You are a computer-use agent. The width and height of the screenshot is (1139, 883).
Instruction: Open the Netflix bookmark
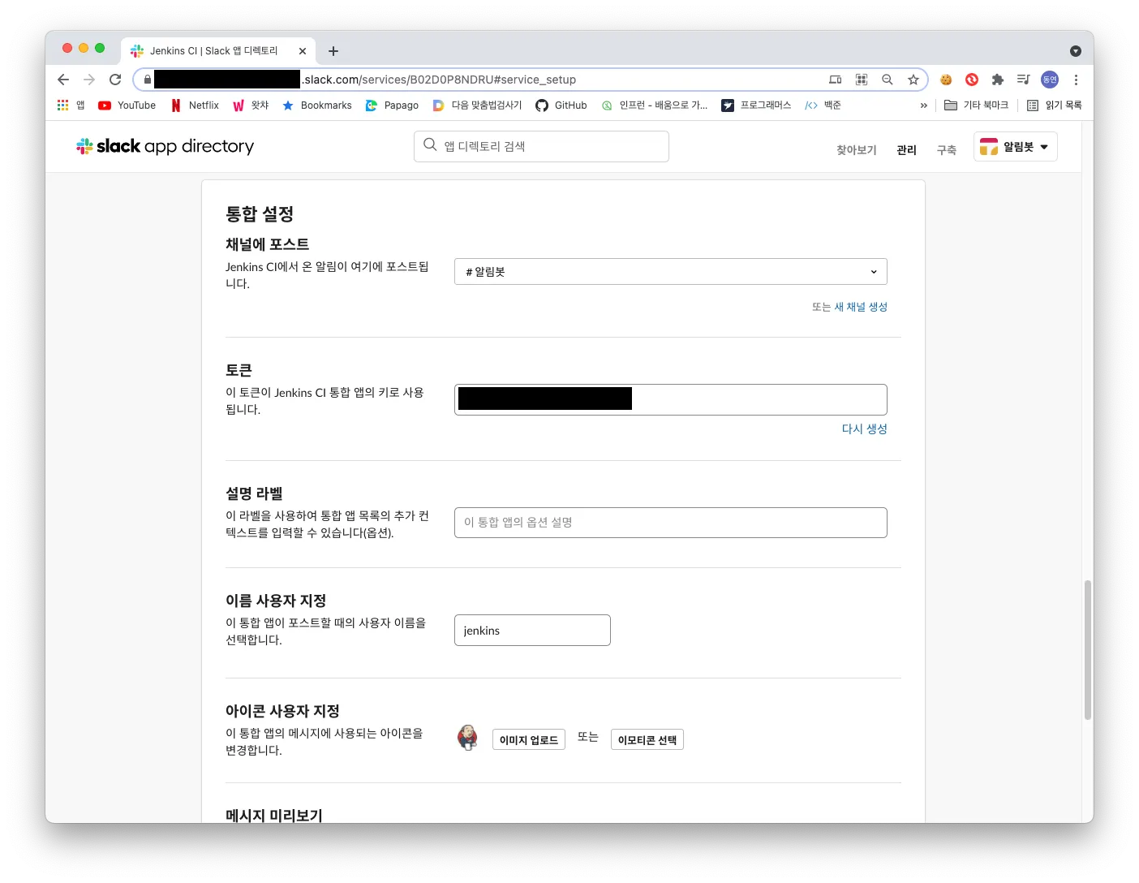point(195,106)
